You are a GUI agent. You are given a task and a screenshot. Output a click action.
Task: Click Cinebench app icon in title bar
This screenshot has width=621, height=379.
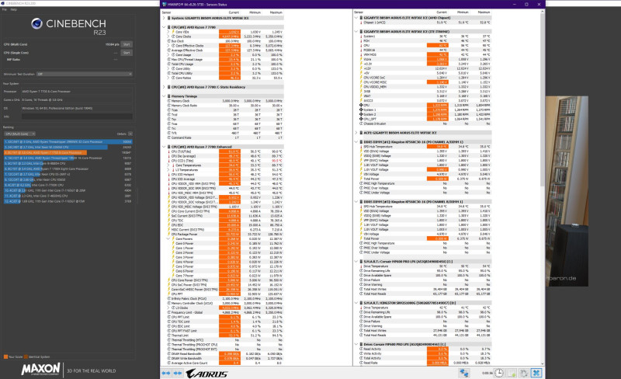click(3, 3)
